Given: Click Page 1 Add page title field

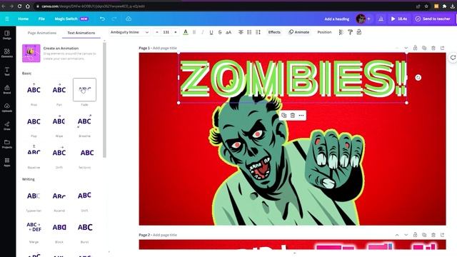Looking at the screenshot, I should coord(165,48).
